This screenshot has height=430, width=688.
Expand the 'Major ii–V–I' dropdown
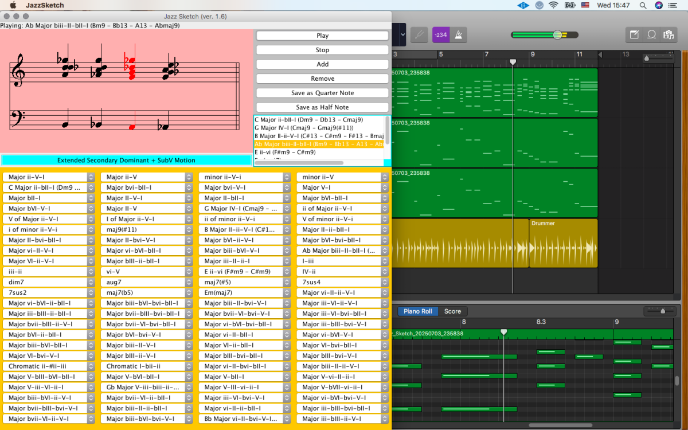(48, 177)
